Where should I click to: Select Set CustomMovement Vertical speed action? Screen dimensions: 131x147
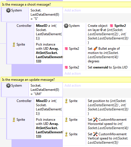click(108, 138)
